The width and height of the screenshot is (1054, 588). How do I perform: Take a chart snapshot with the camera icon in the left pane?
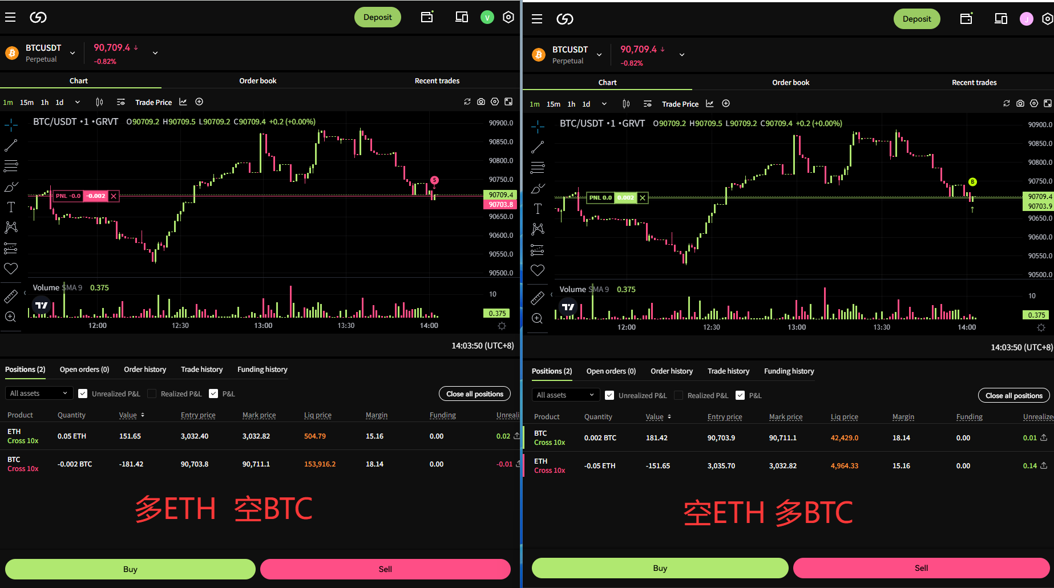481,102
